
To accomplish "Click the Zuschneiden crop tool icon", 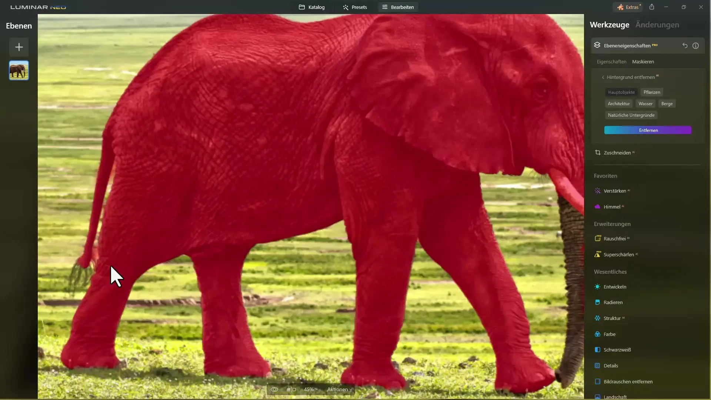I will click(597, 152).
